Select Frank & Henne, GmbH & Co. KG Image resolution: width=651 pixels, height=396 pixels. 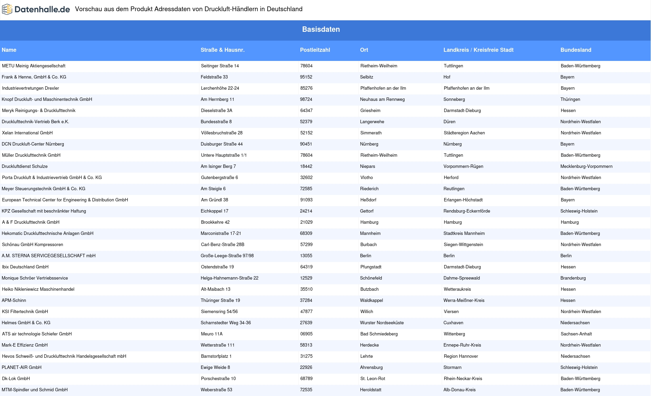34,77
